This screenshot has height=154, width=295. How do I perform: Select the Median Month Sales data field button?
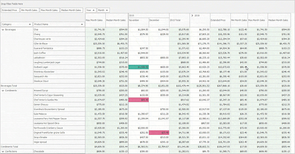72,10
